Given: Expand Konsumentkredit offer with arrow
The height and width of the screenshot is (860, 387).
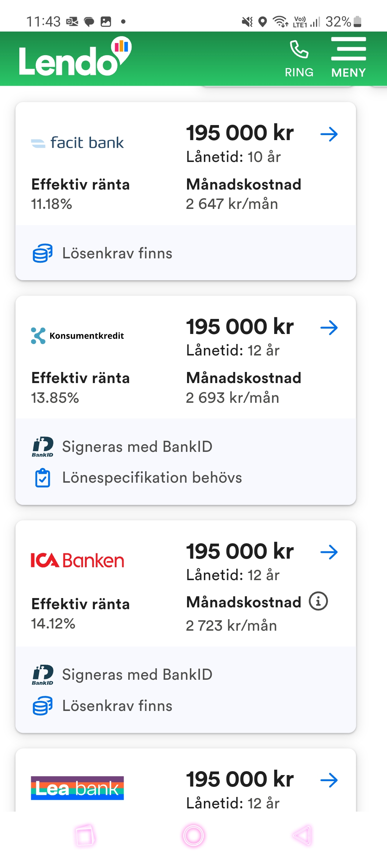Looking at the screenshot, I should (329, 328).
